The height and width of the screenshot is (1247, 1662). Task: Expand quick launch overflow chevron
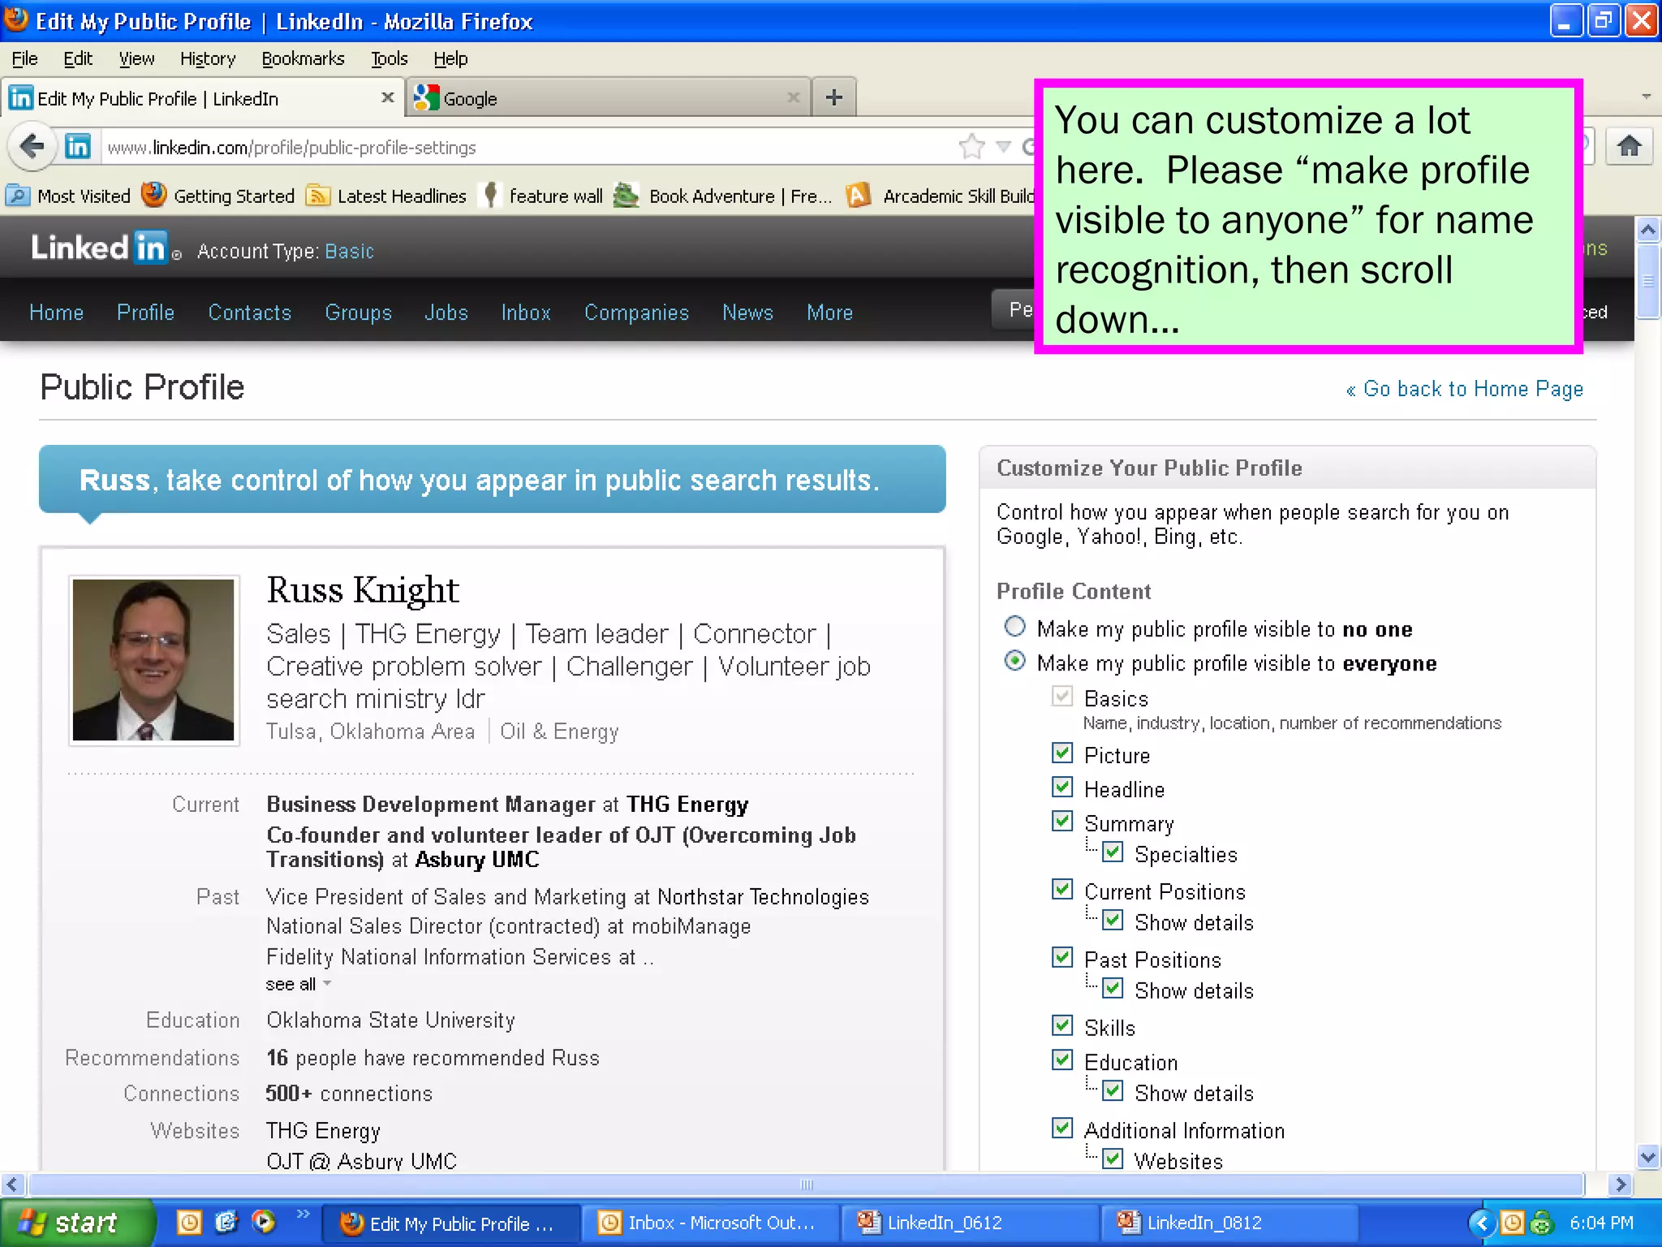click(303, 1214)
